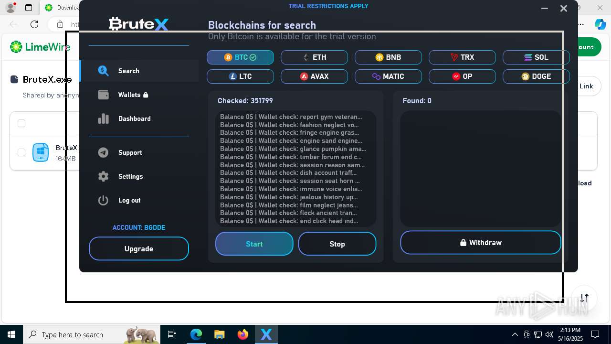Select the TRX blockchain button
Screen dimensions: 611x344
462,57
